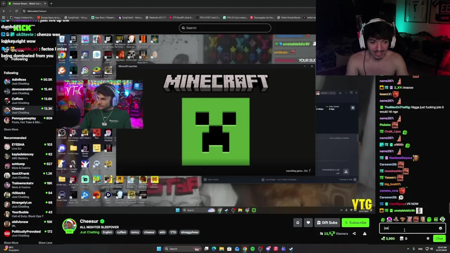The image size is (450, 253).
Task: Open the FIFA 23 FUT Card Cr bookmark
Action: pyautogui.click(x=208, y=18)
